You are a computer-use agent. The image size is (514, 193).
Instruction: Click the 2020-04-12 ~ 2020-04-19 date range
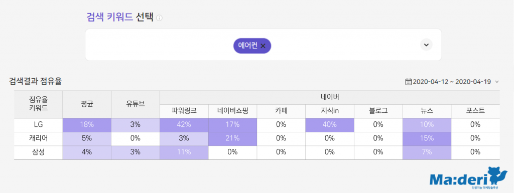(x=452, y=81)
